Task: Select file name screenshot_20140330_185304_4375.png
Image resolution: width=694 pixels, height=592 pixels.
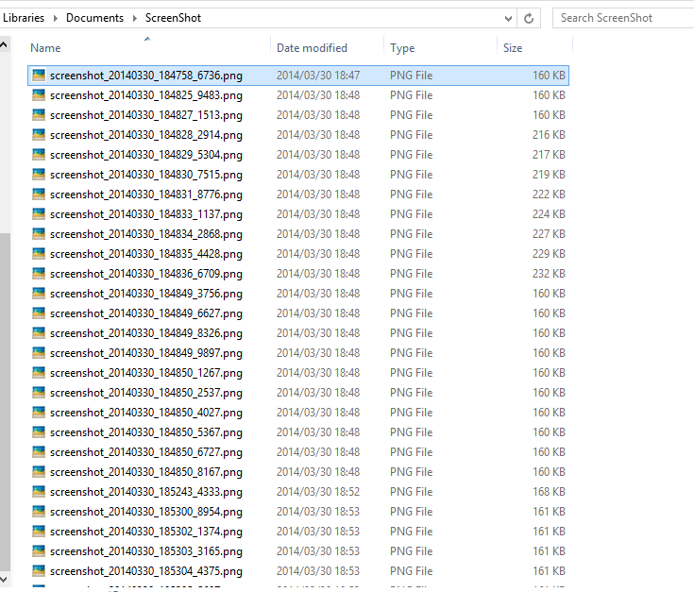Action: point(146,571)
